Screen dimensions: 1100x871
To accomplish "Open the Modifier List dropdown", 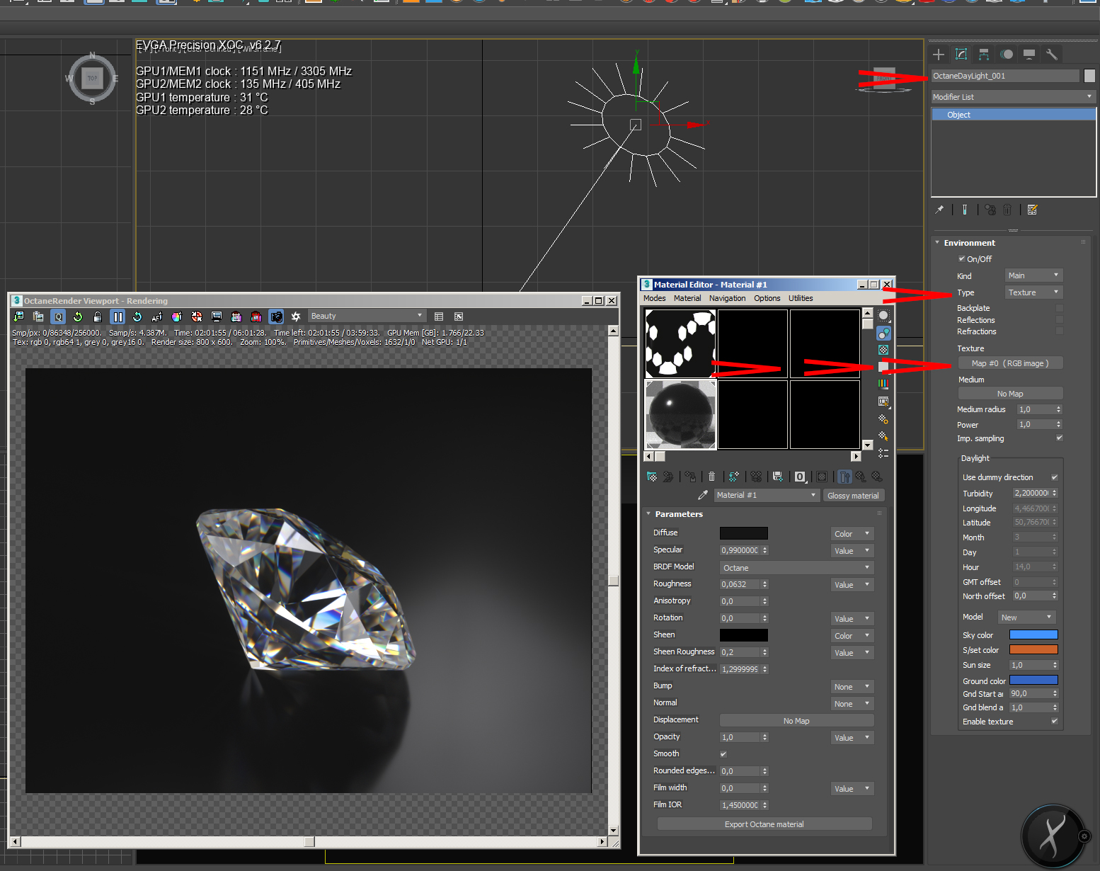I will coord(1013,97).
